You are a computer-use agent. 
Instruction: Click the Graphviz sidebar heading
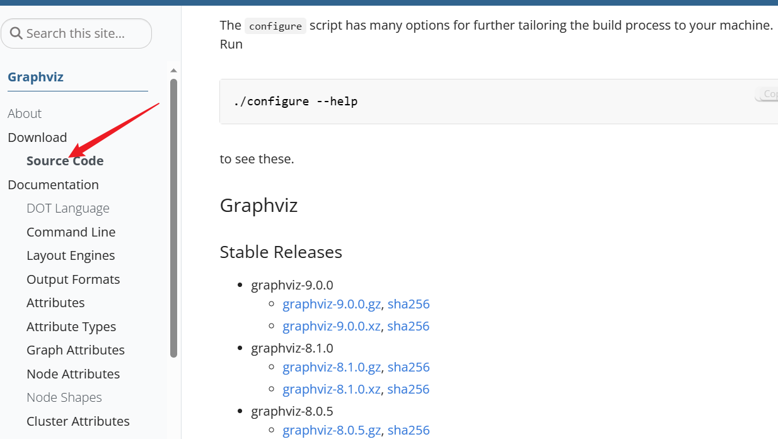point(35,76)
